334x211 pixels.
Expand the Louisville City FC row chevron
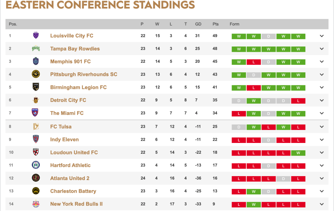322,36
